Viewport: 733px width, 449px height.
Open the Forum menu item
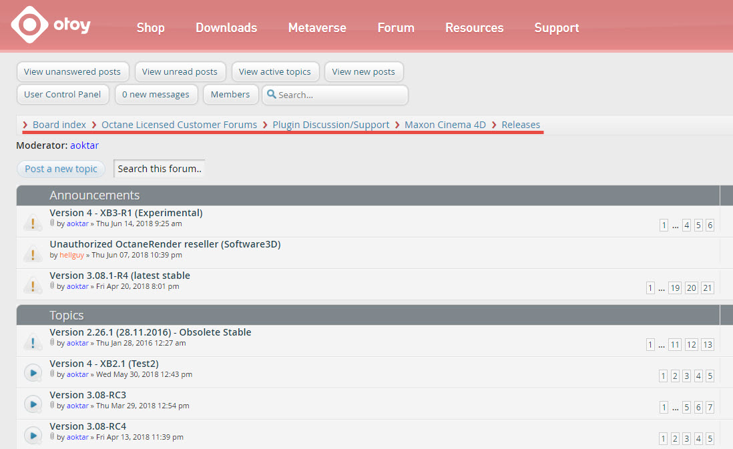click(x=396, y=28)
